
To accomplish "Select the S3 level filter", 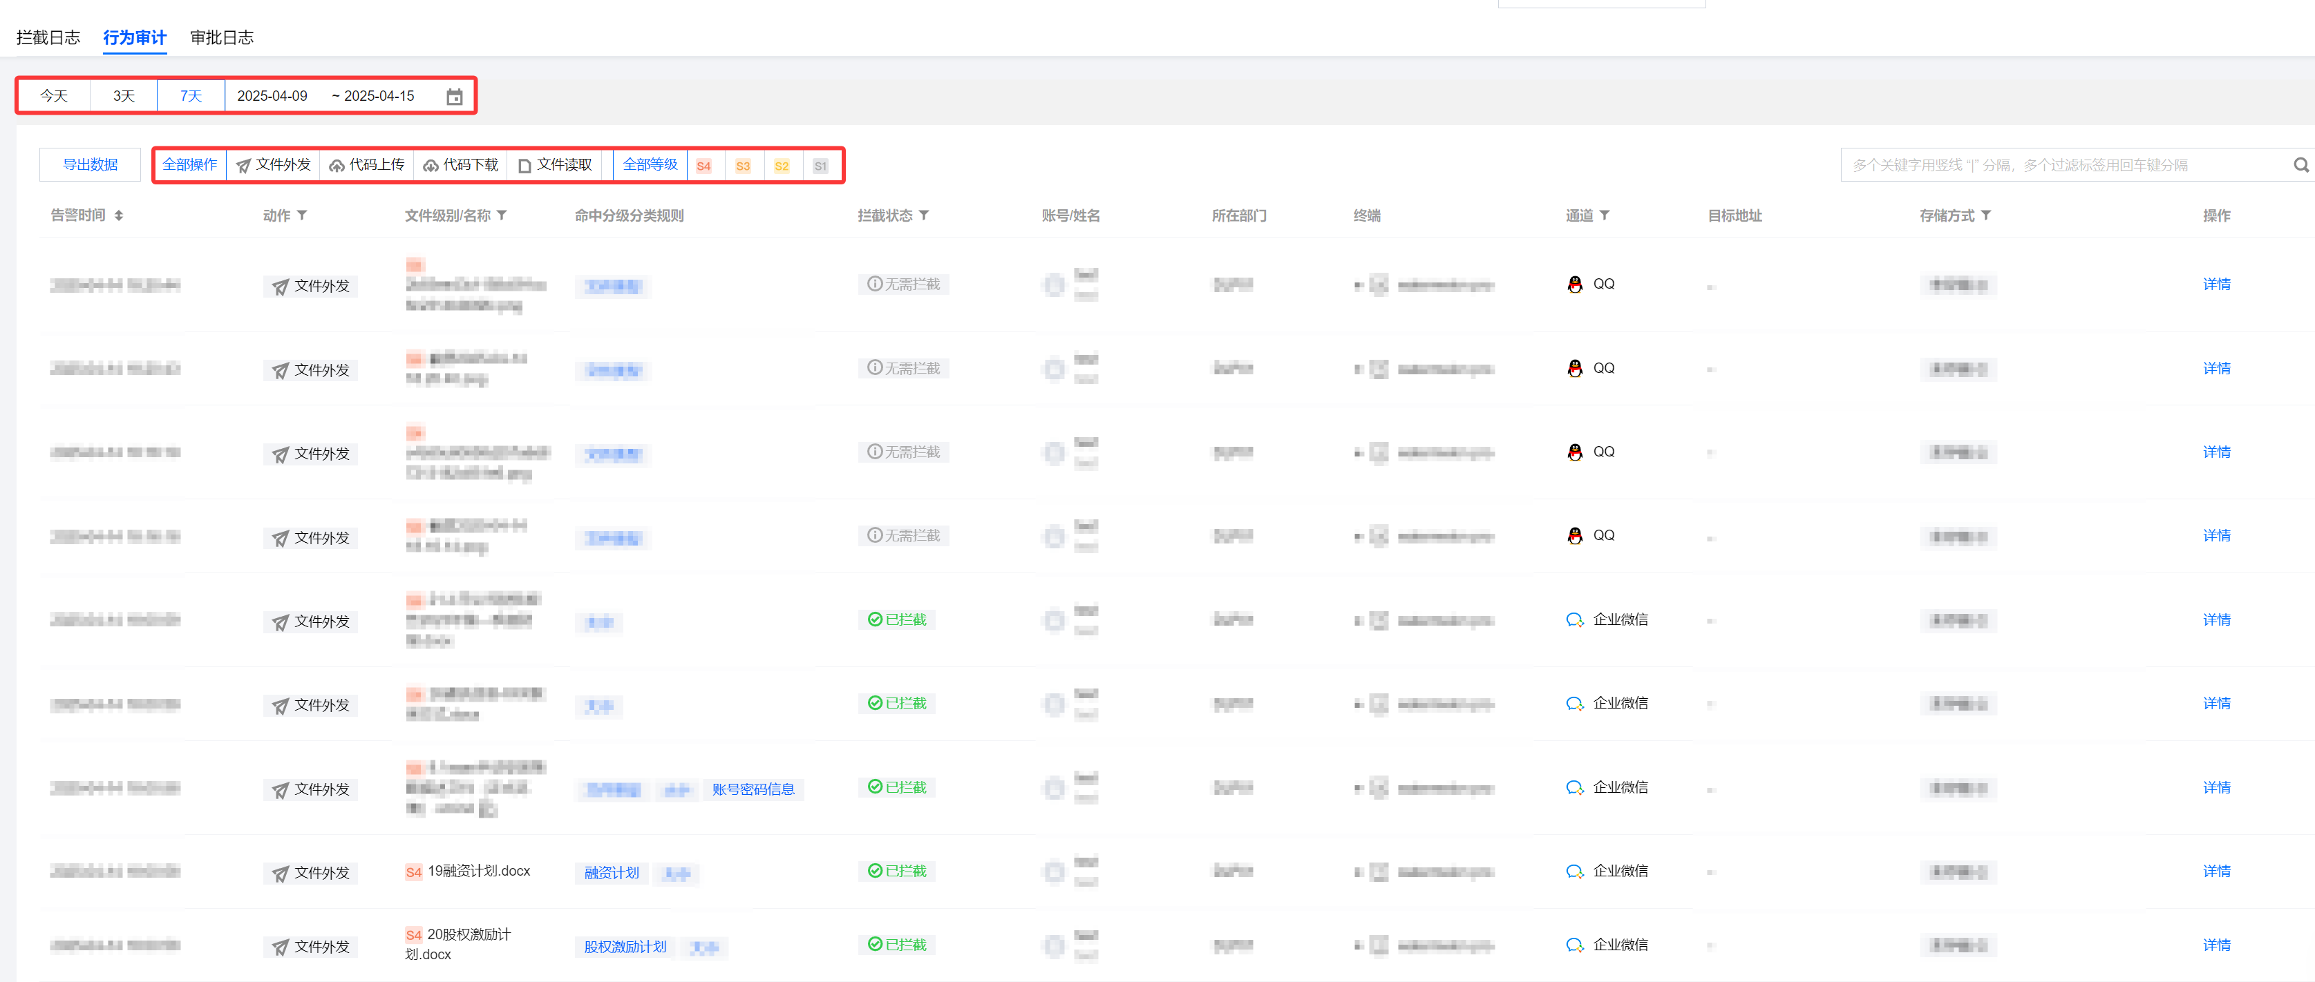I will tap(742, 166).
